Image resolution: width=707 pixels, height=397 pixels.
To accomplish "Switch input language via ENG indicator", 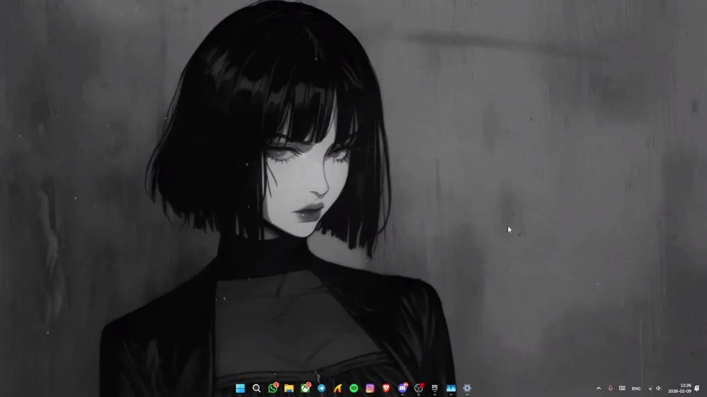I will click(x=636, y=388).
